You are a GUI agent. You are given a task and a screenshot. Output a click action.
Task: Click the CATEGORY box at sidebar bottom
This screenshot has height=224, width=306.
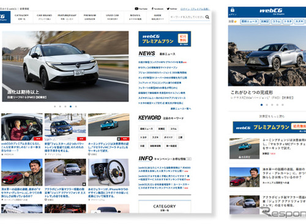165,207
